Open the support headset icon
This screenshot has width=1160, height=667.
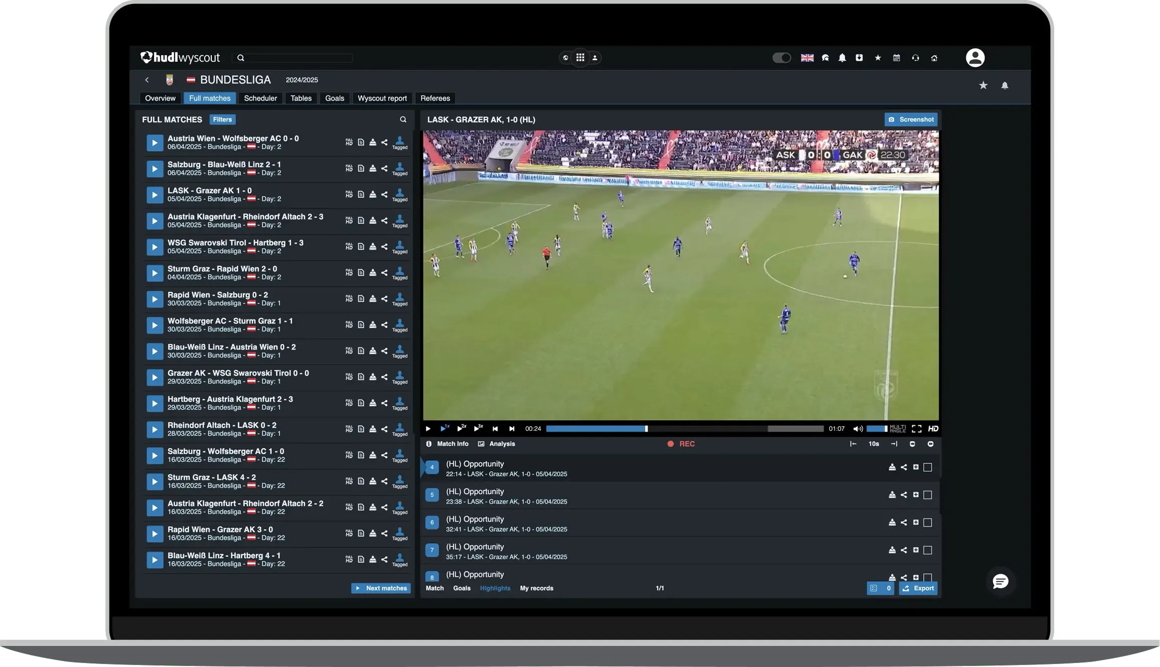point(915,58)
